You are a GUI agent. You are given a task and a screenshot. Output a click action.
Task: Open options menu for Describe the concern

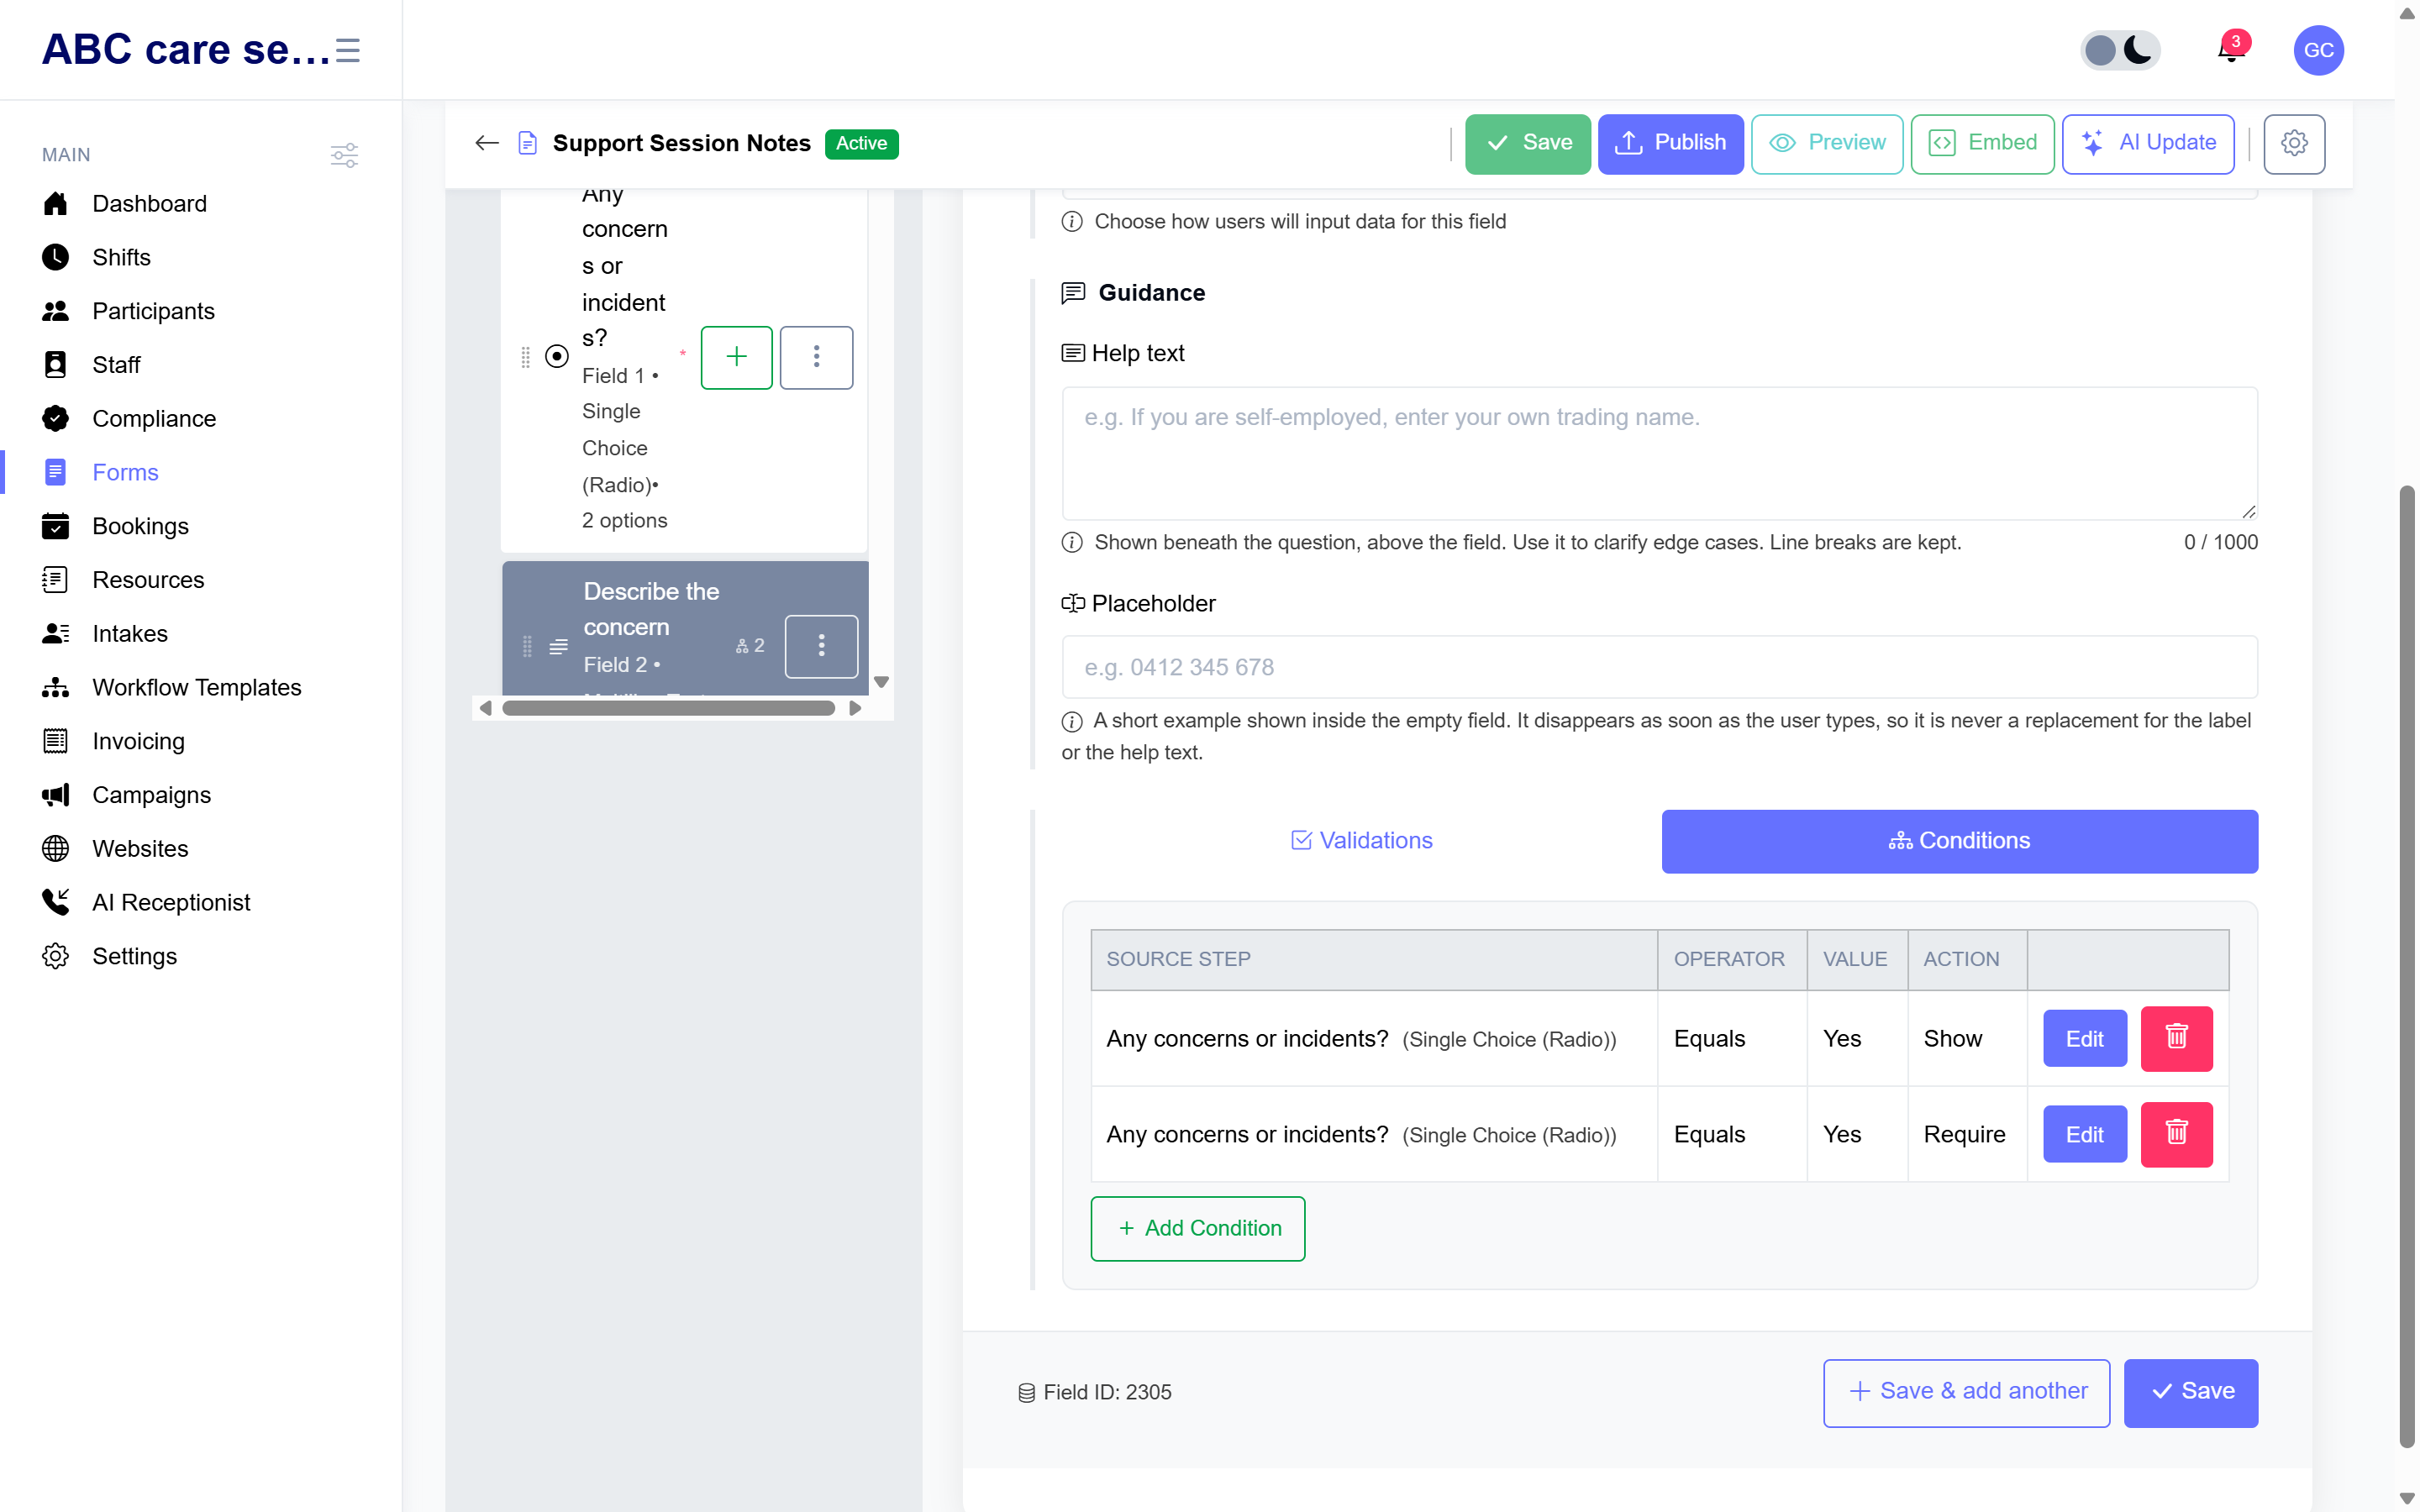(x=821, y=646)
